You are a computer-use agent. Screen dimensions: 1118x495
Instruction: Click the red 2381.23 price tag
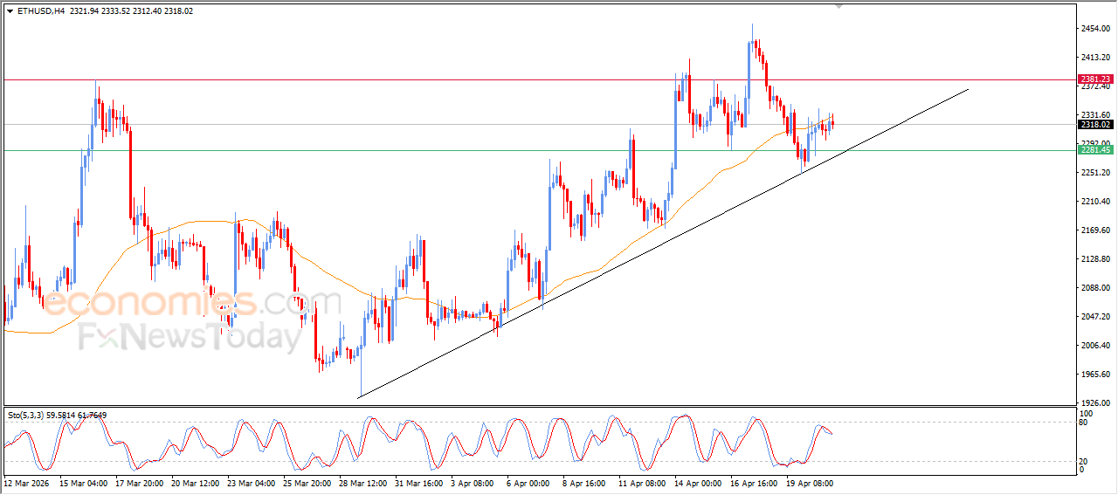click(x=1095, y=79)
